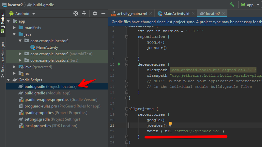This screenshot has height=147, width=262.
Task: Open the Resource Manager side panel
Action: [x=3, y=57]
